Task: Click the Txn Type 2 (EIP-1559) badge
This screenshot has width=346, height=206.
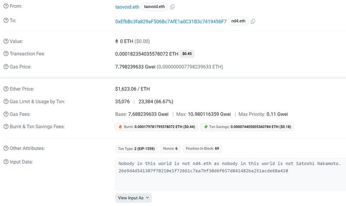Action: pos(136,149)
